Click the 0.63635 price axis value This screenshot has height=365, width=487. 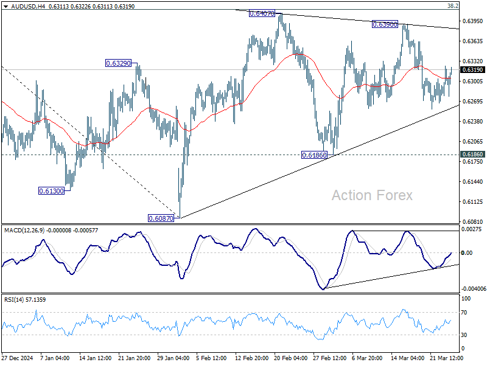coord(473,41)
